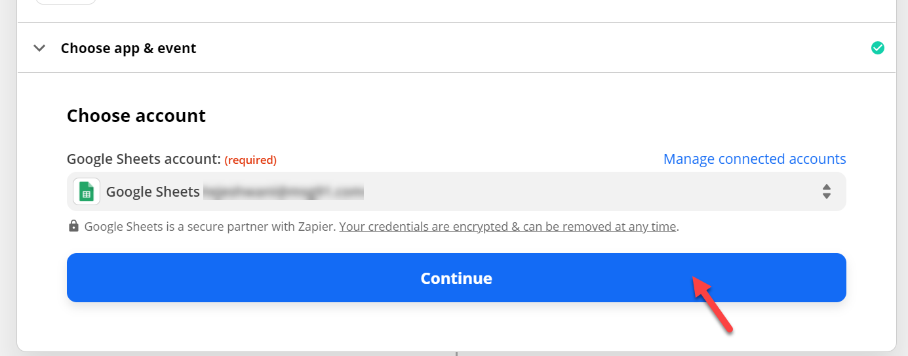The height and width of the screenshot is (356, 908).
Task: Collapse section using the chevron arrow
Action: click(39, 48)
